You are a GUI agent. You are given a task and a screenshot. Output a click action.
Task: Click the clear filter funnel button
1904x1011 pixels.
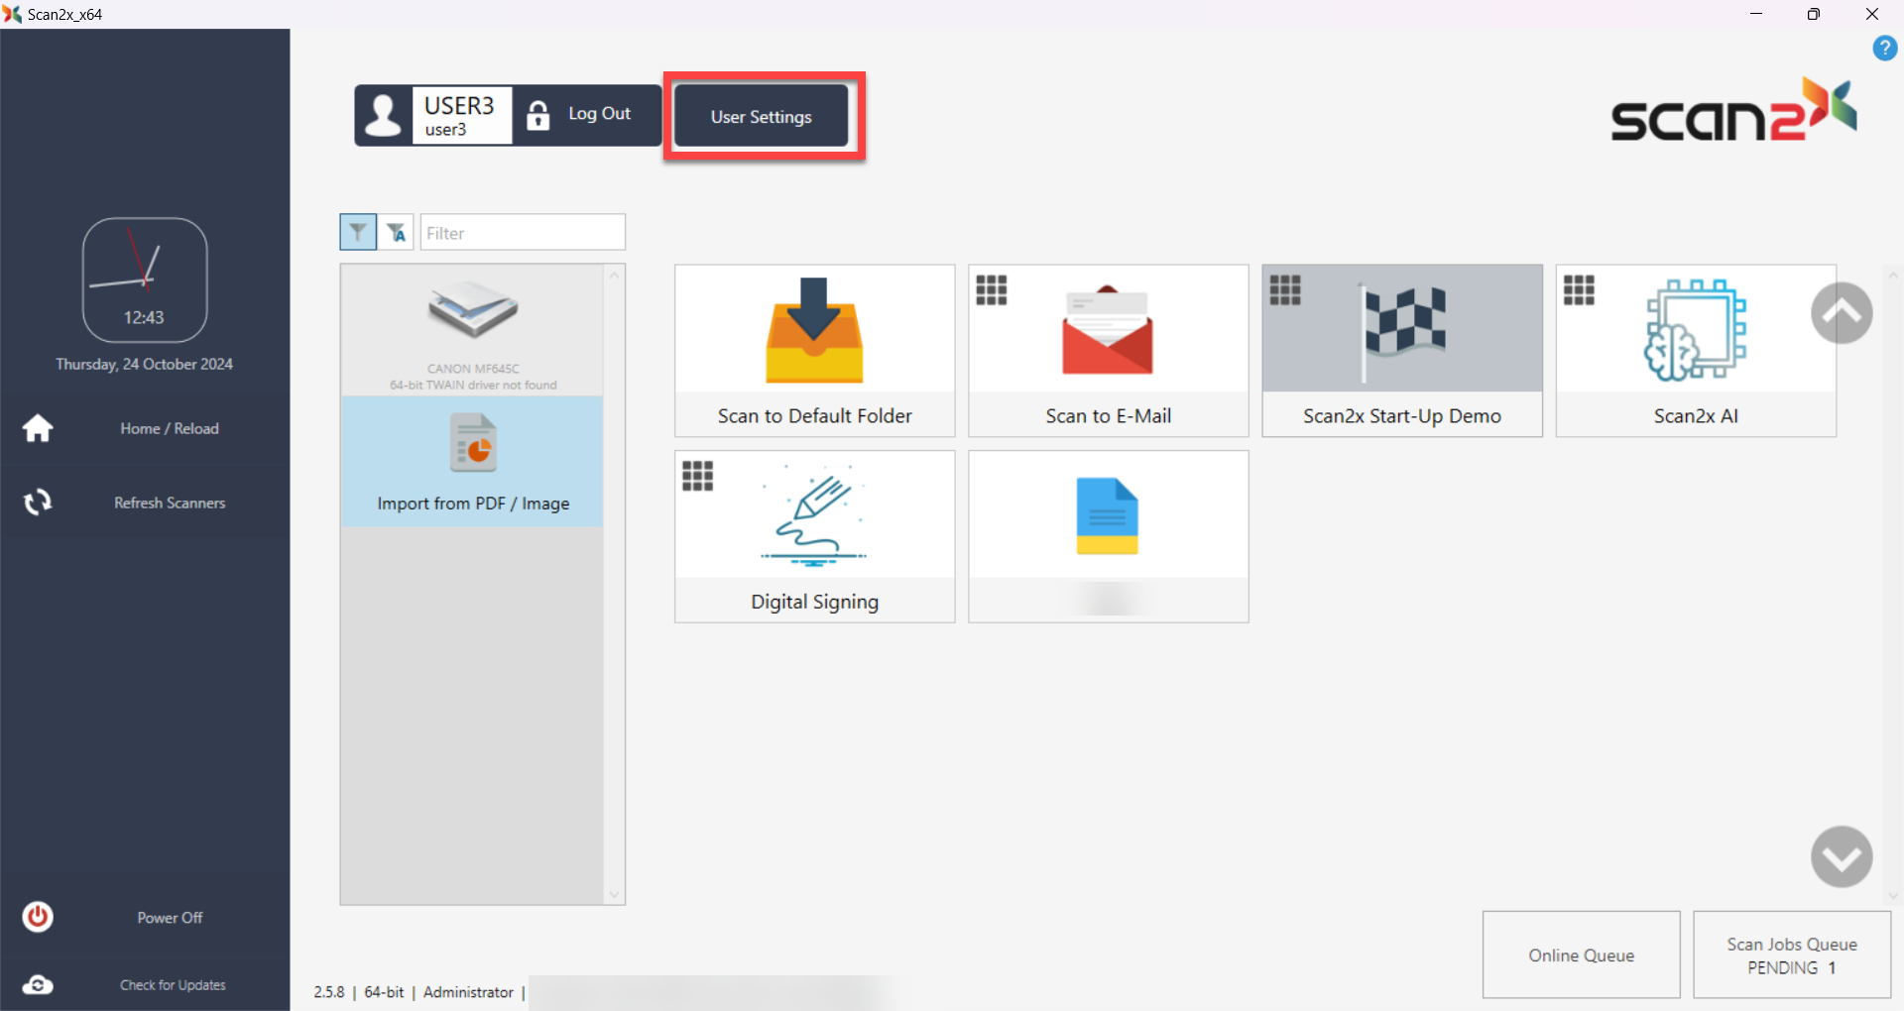[397, 232]
